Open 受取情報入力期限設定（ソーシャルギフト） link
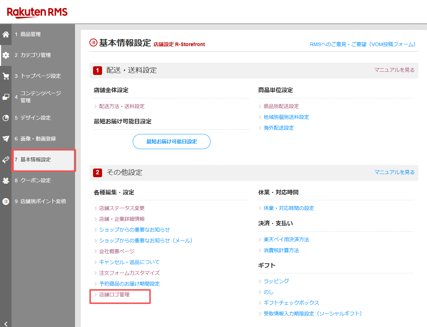427x327 pixels. pyautogui.click(x=313, y=314)
